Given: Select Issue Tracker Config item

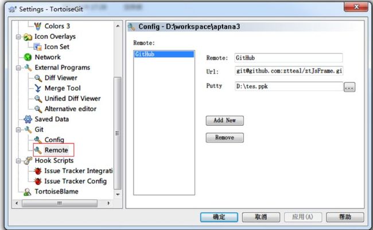Looking at the screenshot, I should pyautogui.click(x=75, y=181).
